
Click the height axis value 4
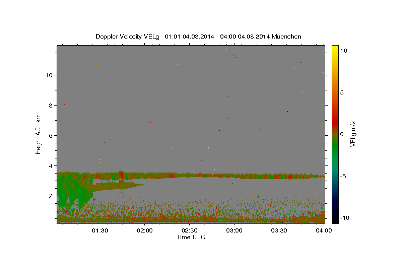click(51, 165)
